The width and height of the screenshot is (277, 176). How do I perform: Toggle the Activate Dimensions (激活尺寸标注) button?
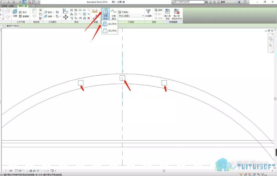(x=13, y=26)
